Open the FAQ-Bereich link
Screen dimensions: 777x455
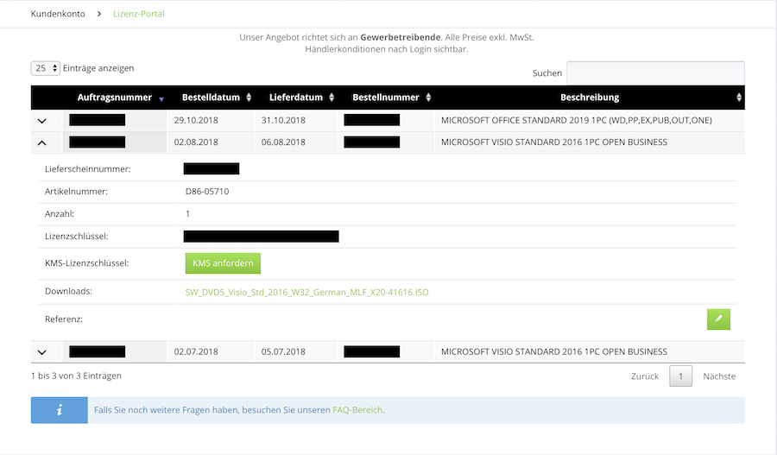[x=357, y=410]
